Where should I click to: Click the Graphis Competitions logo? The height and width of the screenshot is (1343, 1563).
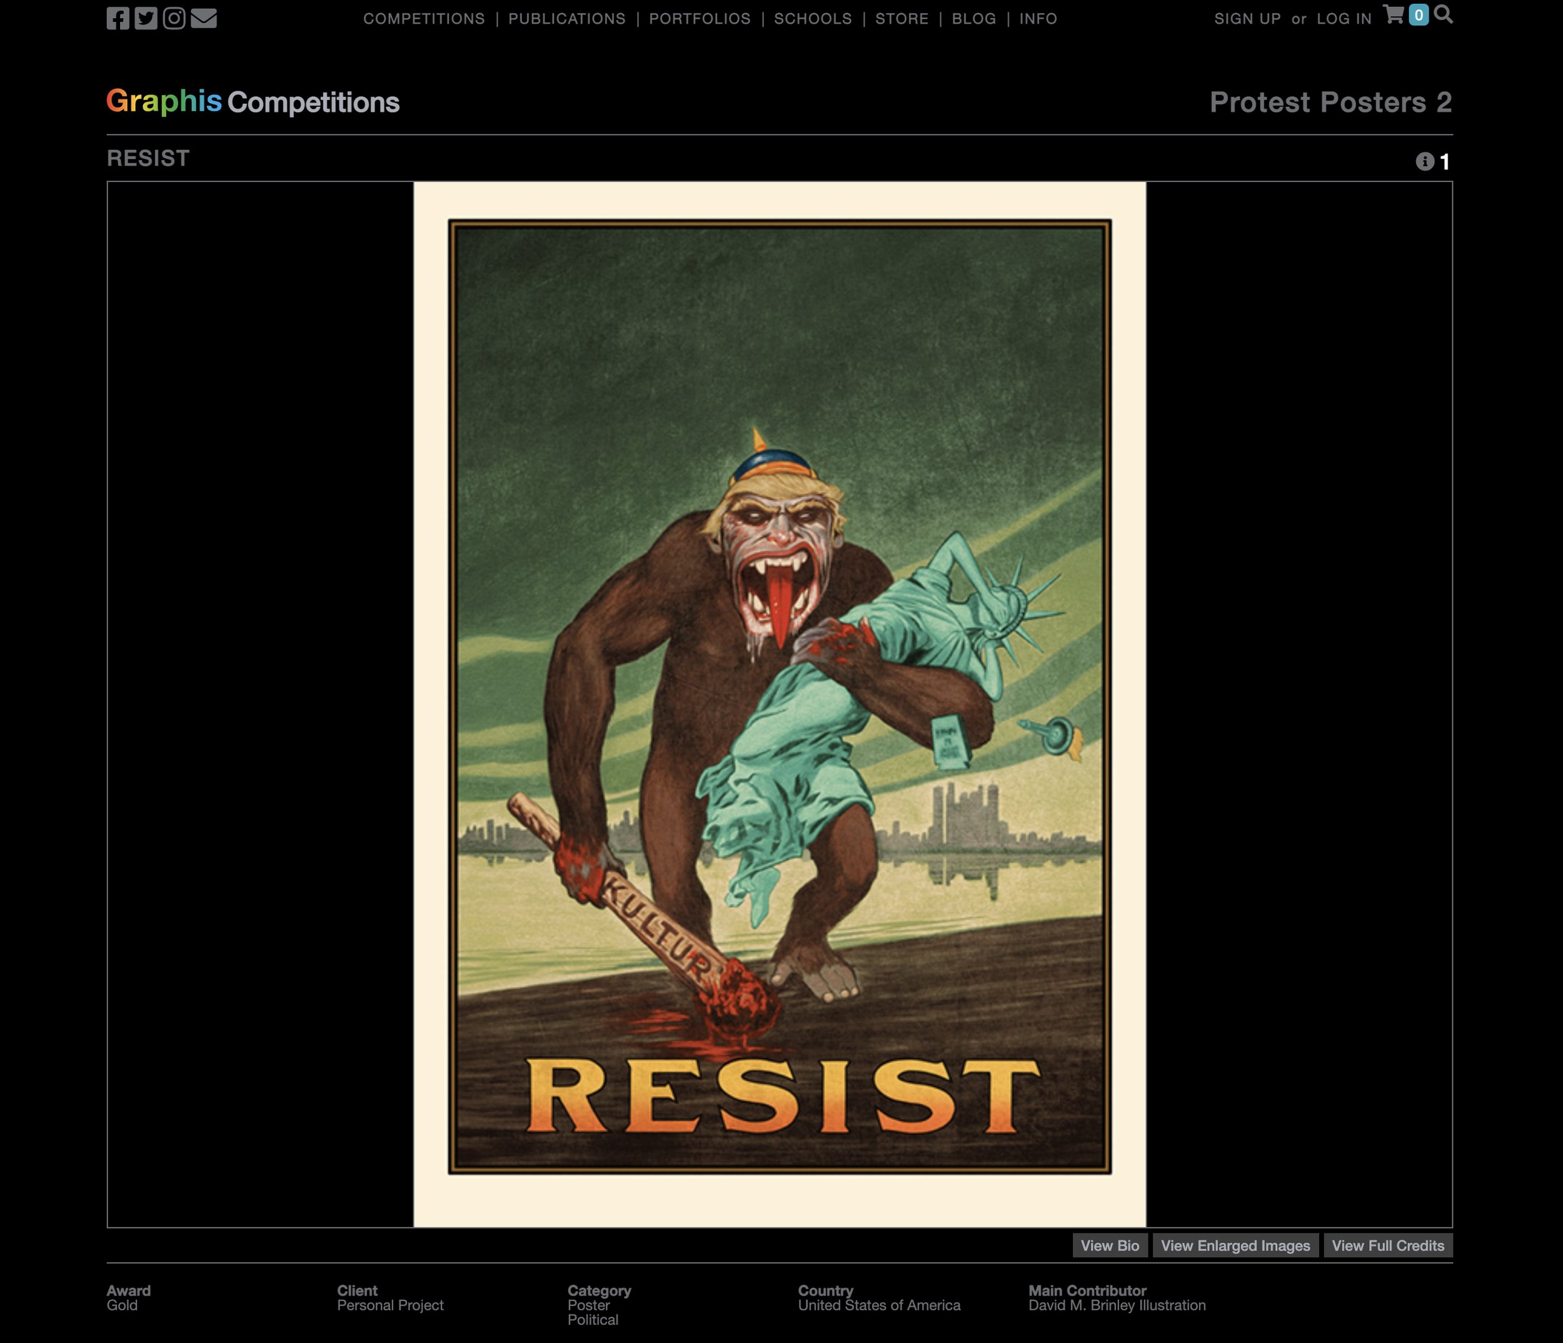[x=253, y=102]
